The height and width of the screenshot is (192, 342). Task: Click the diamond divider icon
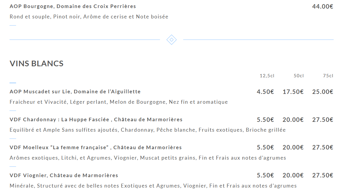[171, 40]
